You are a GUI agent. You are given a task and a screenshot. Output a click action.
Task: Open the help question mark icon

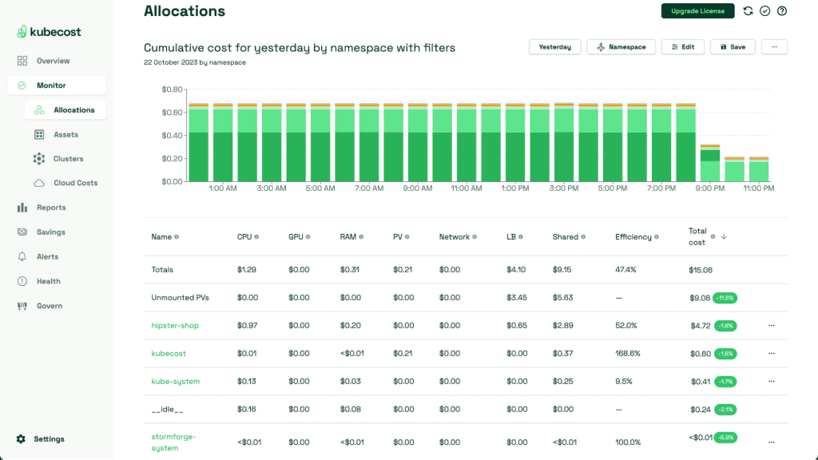782,11
